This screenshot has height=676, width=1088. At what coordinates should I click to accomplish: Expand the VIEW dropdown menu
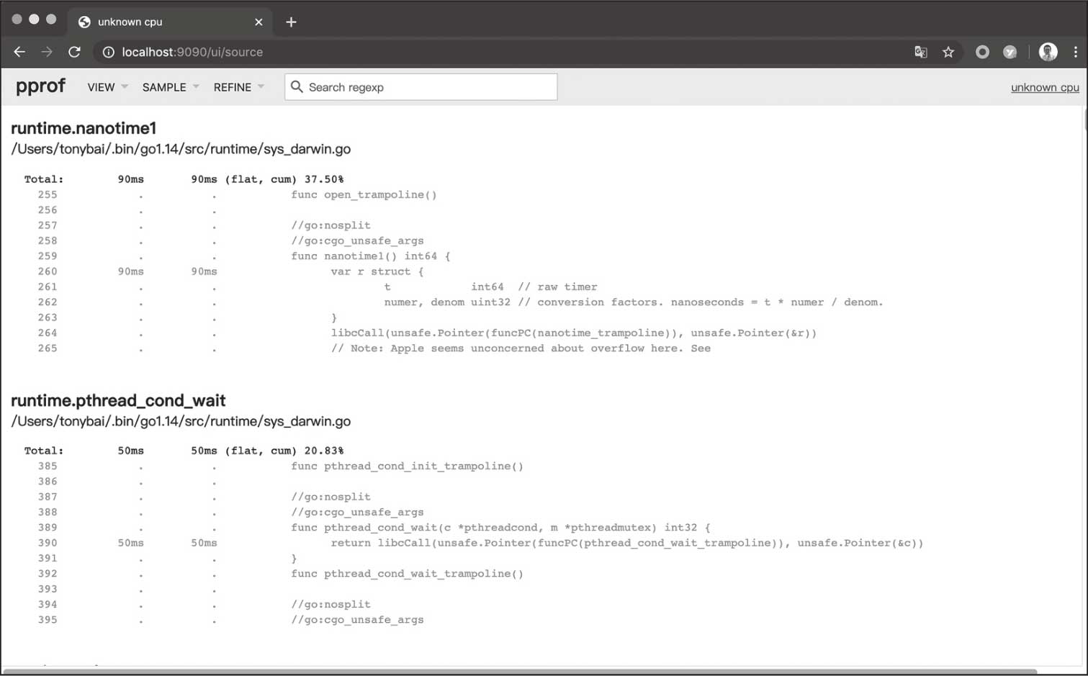[107, 87]
